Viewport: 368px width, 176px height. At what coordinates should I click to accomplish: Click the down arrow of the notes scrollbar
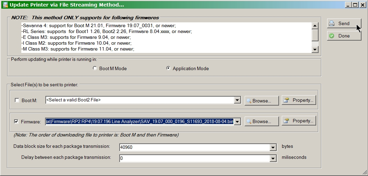click(x=315, y=49)
